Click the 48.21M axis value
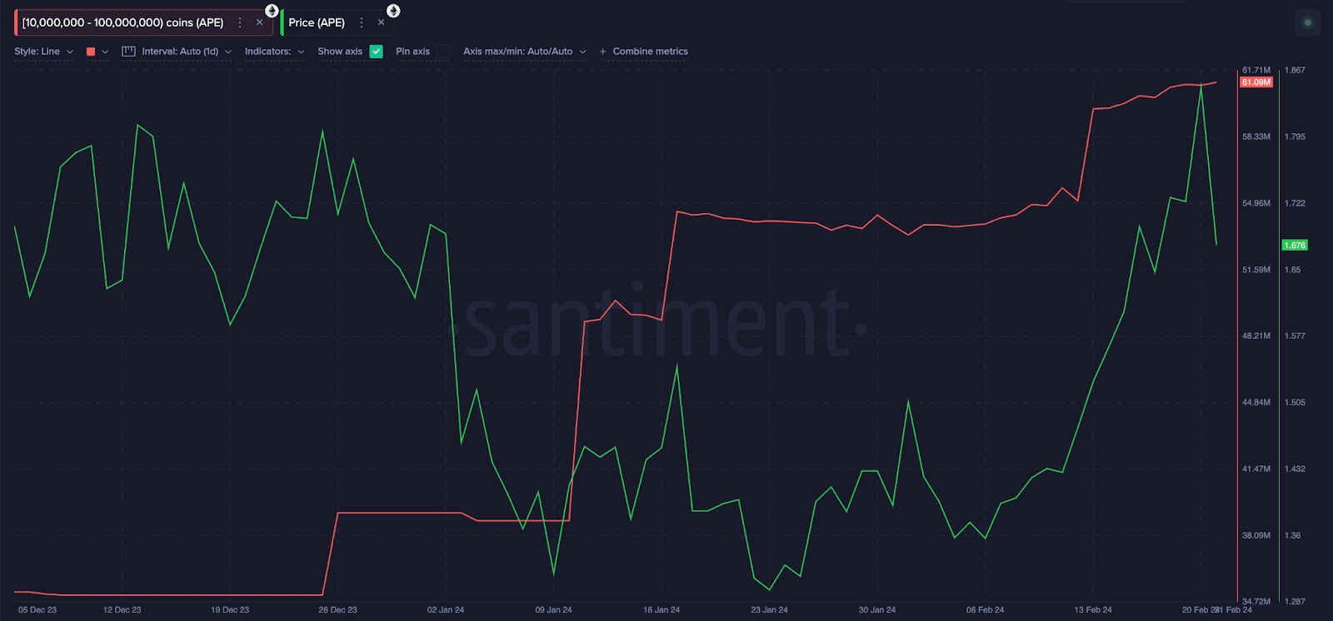The width and height of the screenshot is (1333, 621). click(x=1256, y=336)
